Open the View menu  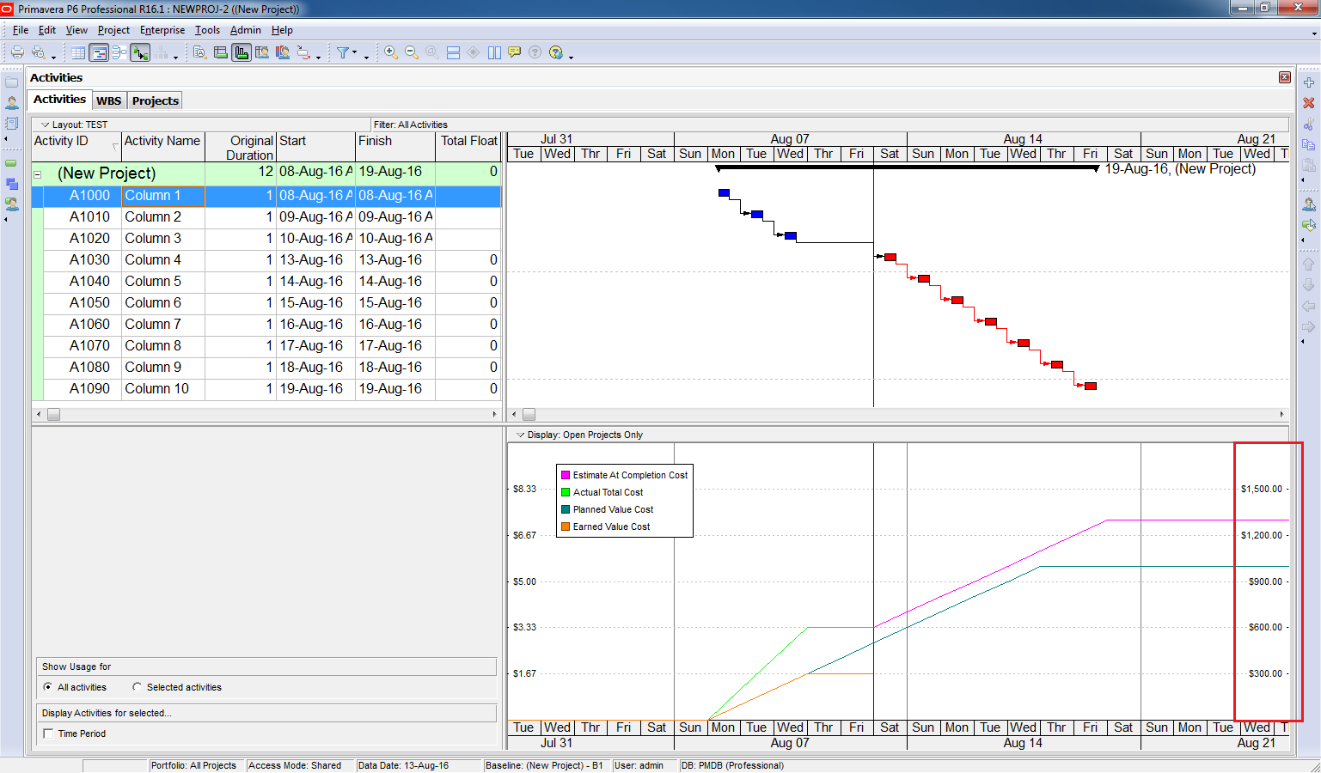click(76, 30)
